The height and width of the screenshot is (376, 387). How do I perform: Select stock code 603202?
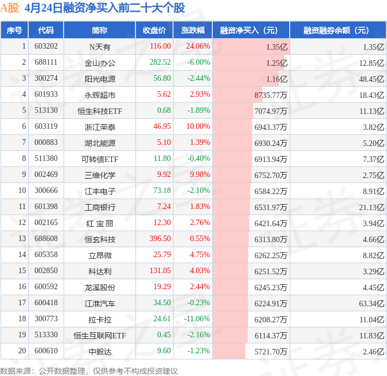pos(46,46)
